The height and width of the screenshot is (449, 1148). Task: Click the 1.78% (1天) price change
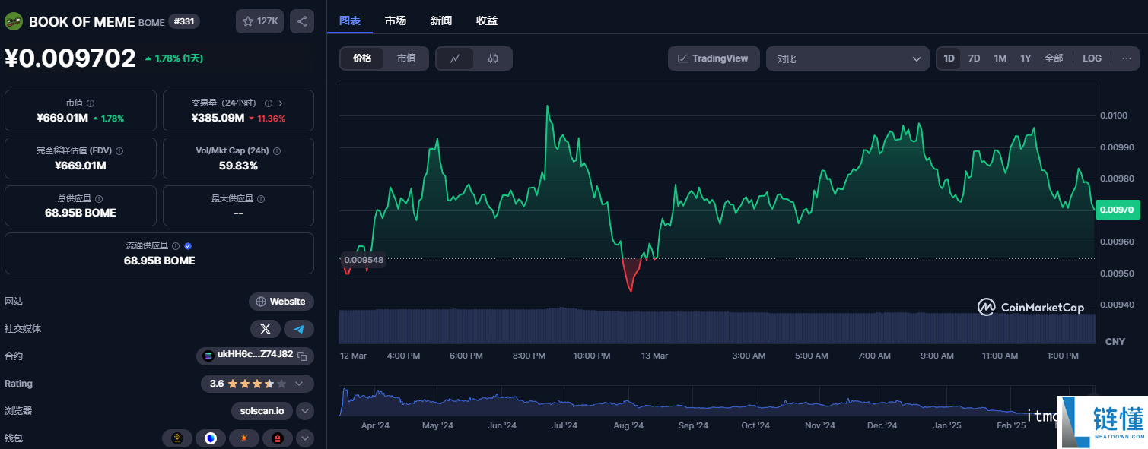click(173, 58)
